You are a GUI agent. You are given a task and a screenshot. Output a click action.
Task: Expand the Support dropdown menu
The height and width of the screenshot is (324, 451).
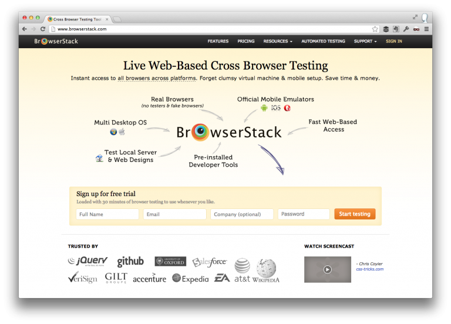(365, 42)
